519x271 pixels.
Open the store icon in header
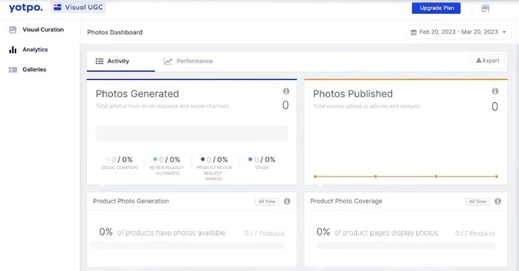485,8
